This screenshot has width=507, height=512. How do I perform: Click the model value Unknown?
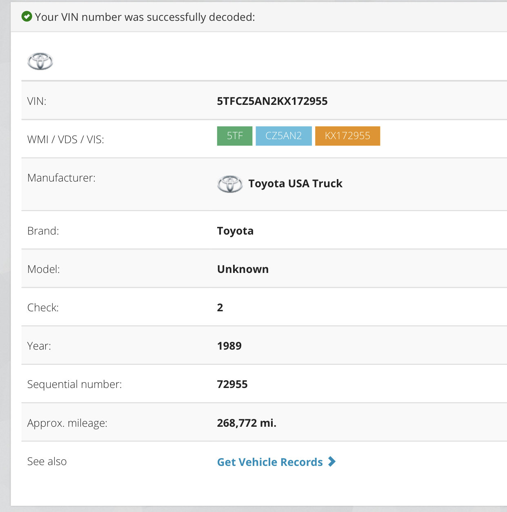point(243,269)
